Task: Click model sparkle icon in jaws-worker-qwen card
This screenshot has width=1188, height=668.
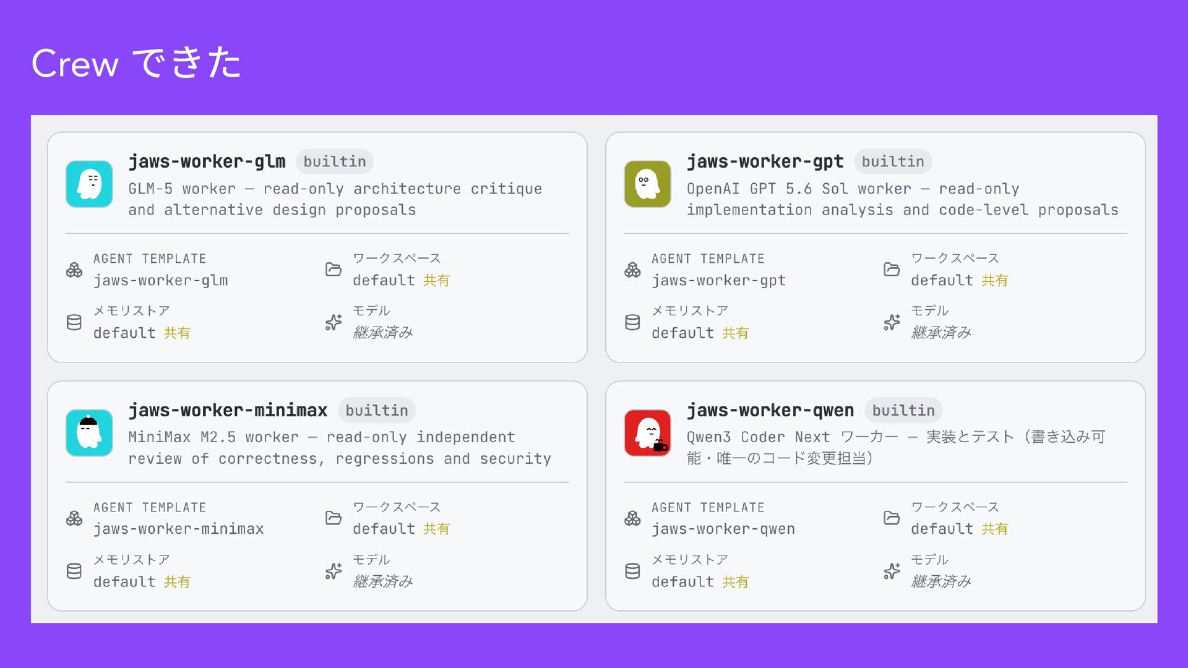Action: tap(892, 571)
